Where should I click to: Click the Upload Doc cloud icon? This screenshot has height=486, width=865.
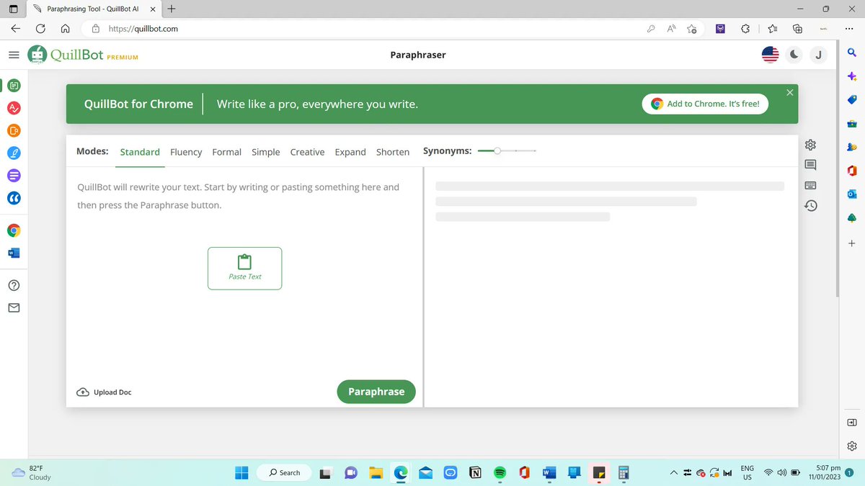click(83, 392)
